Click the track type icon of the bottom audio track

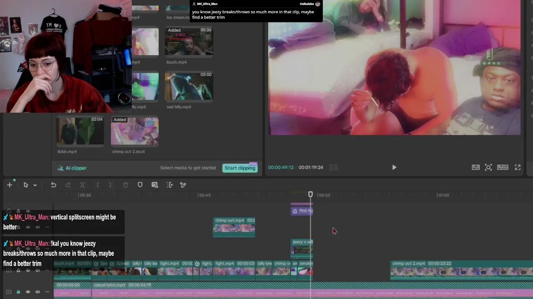click(x=9, y=292)
